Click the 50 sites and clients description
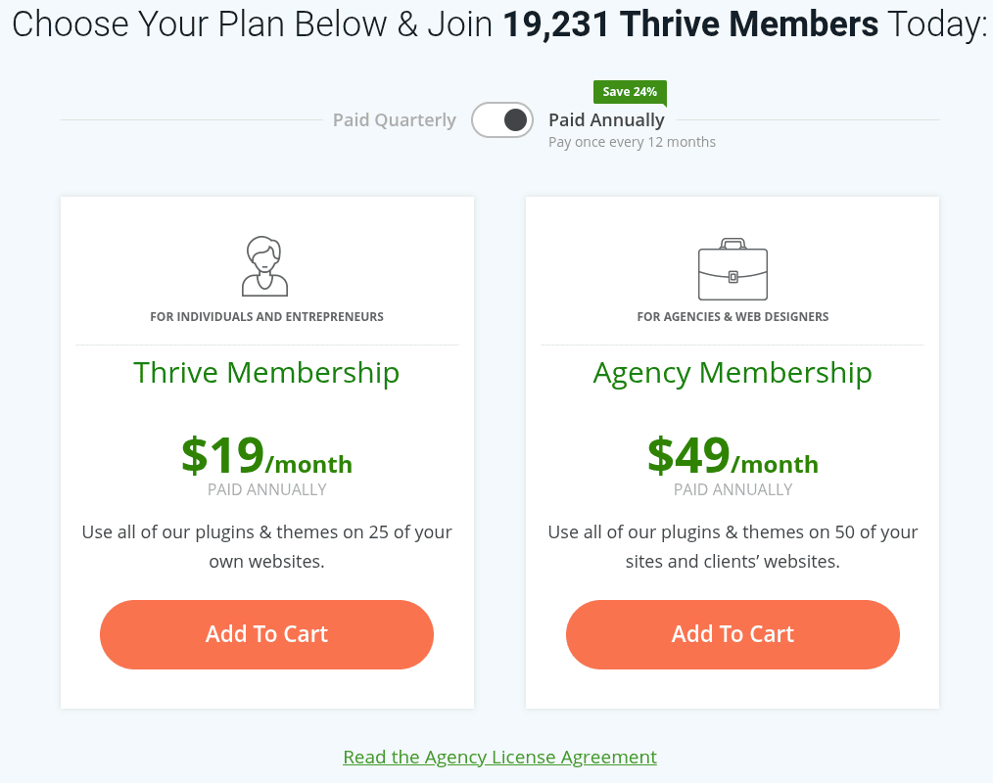 click(x=733, y=547)
